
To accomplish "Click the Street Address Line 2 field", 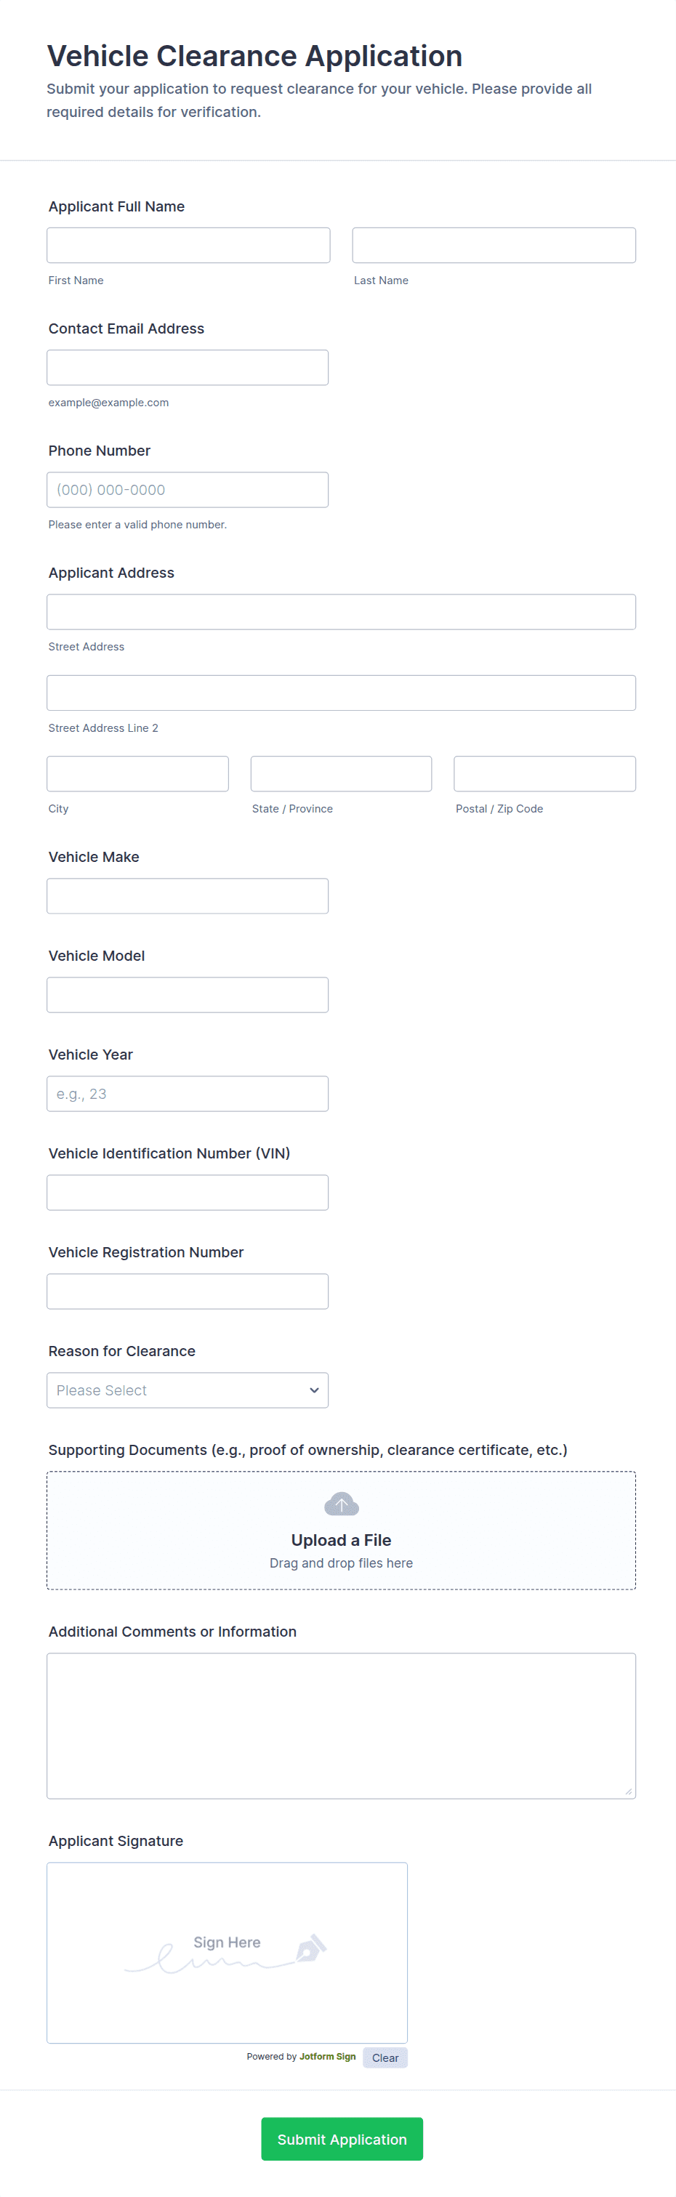I will tap(342, 693).
